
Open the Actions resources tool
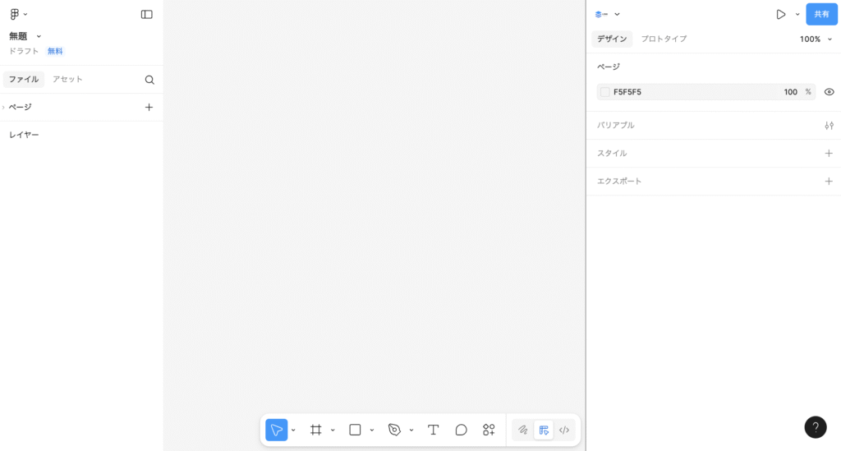[x=489, y=430]
